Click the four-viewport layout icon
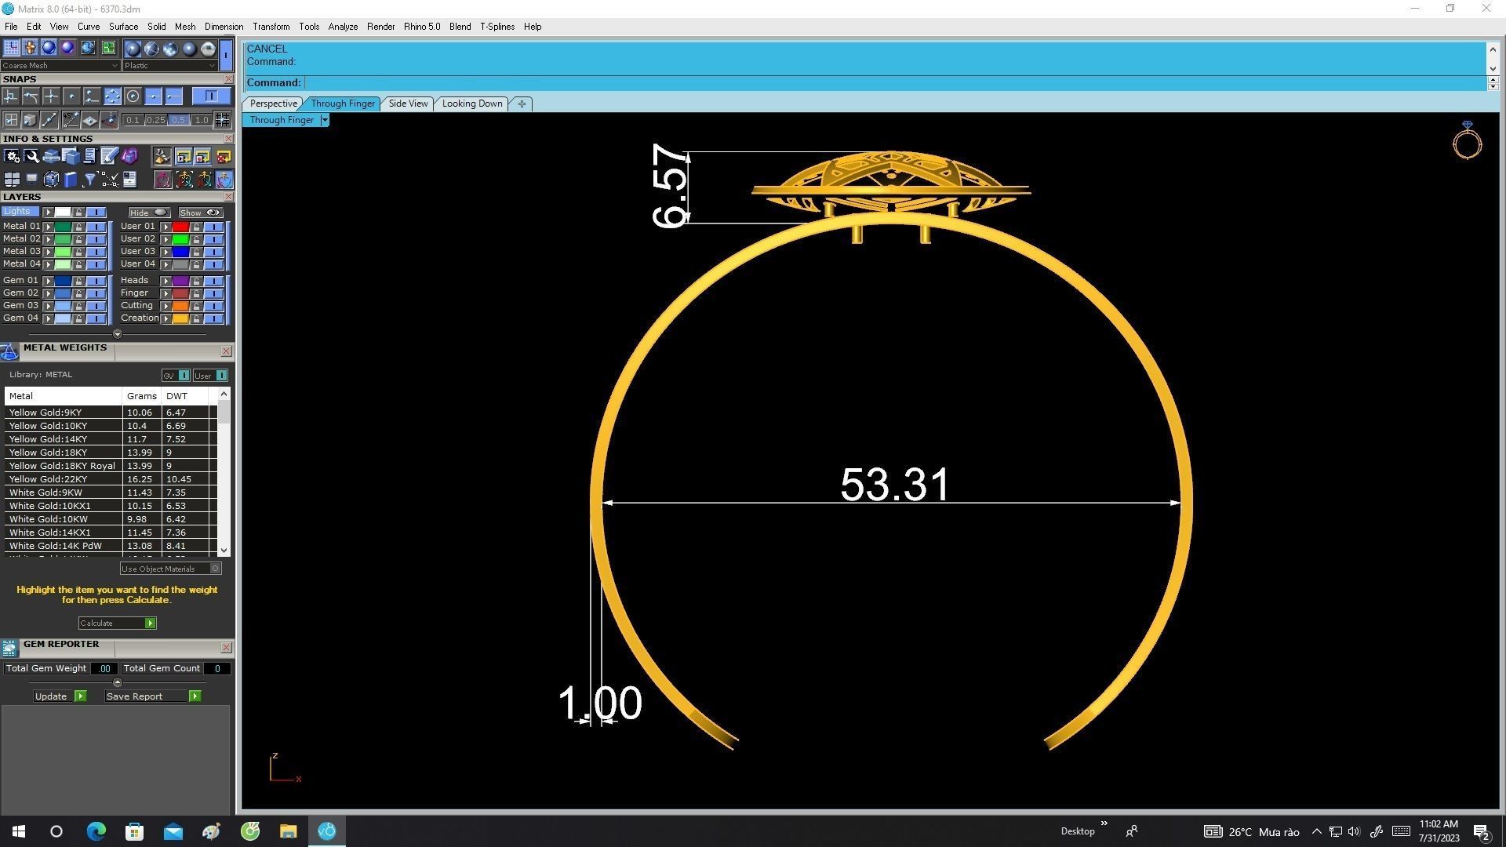The image size is (1506, 847). [x=12, y=180]
